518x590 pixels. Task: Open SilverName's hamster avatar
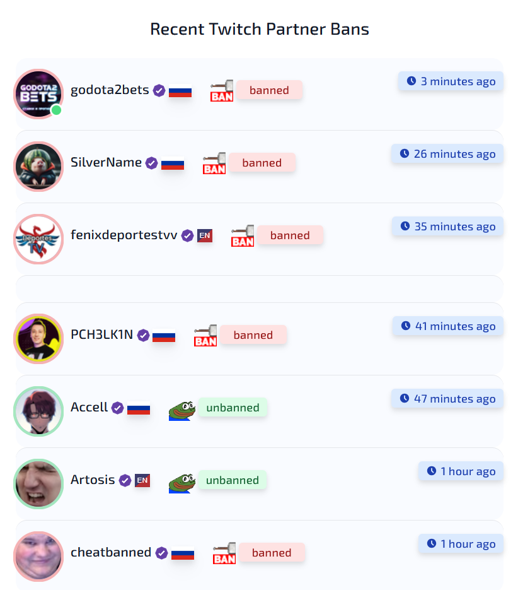point(38,167)
